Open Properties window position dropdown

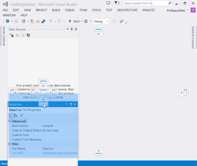coord(66,104)
